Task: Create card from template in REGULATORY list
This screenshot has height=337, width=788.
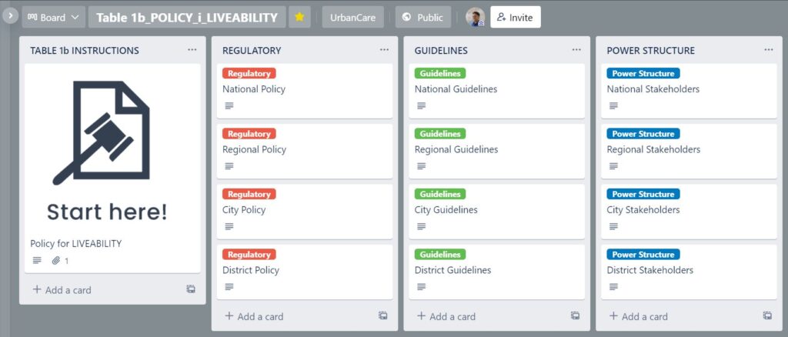Action: (x=383, y=316)
